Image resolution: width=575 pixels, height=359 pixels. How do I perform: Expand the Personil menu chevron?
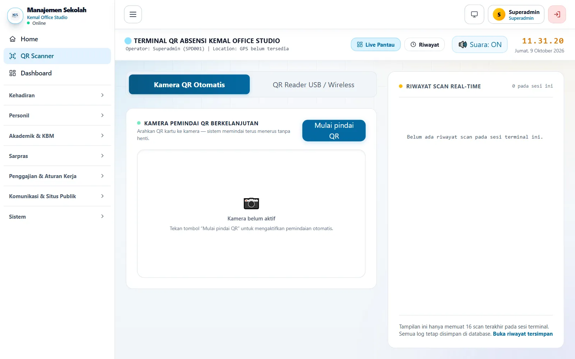coord(102,115)
